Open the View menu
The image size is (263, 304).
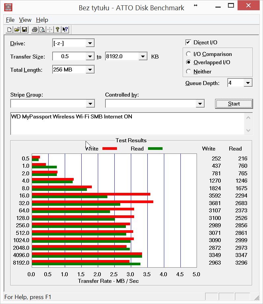[25, 20]
